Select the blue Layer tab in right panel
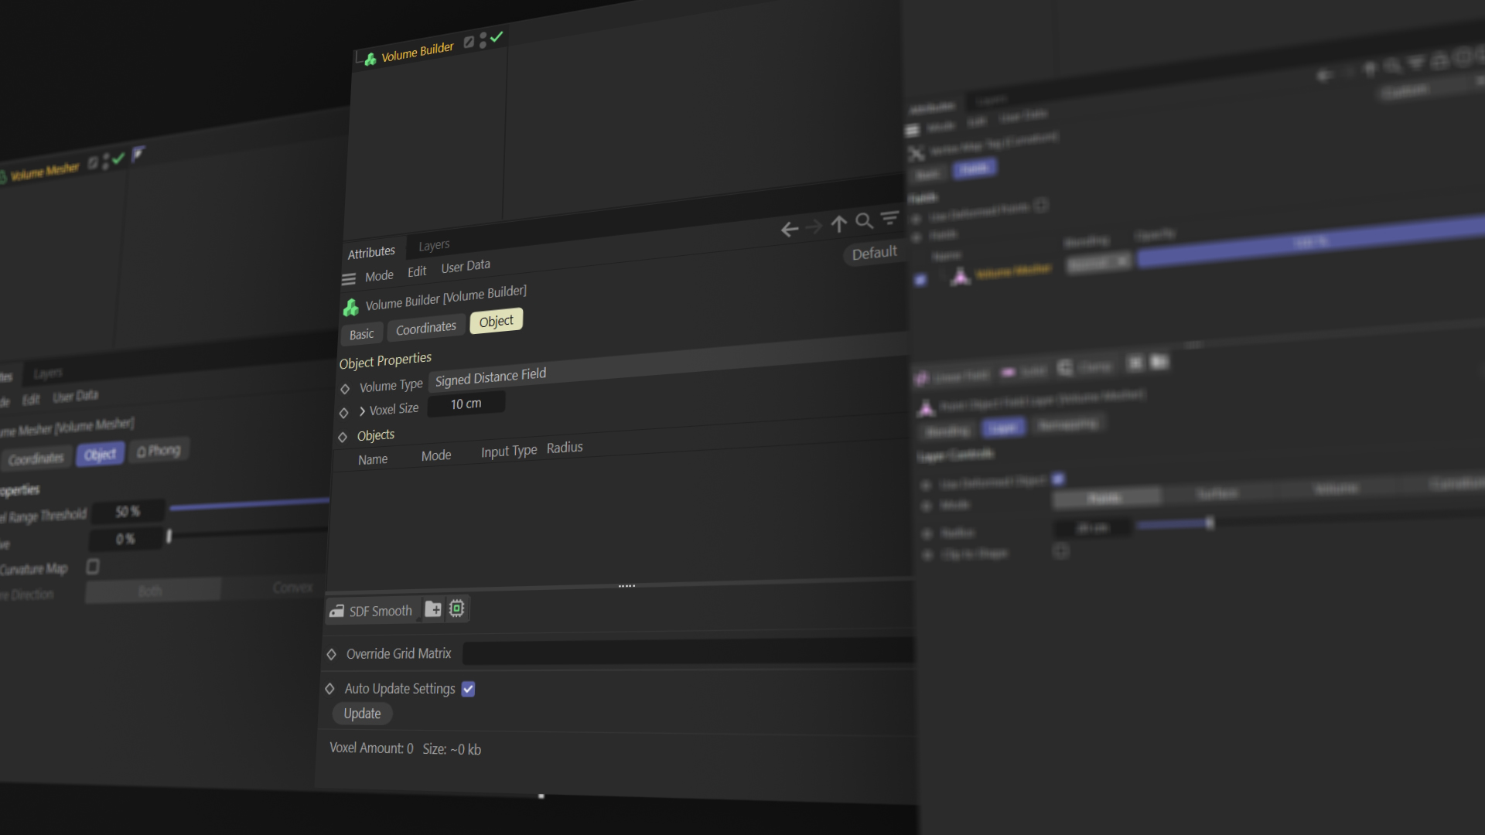The height and width of the screenshot is (835, 1485). pyautogui.click(x=1003, y=428)
